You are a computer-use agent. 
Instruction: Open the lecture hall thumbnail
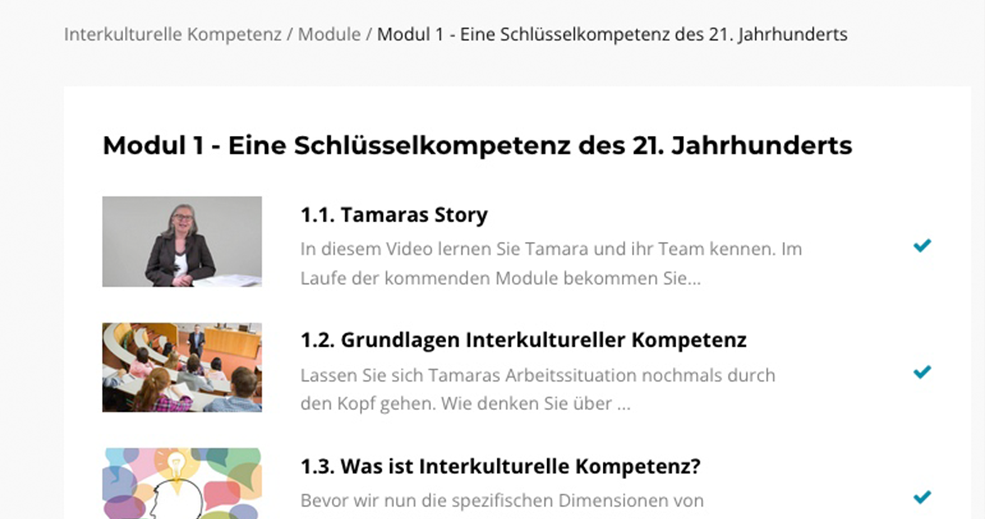coord(182,367)
